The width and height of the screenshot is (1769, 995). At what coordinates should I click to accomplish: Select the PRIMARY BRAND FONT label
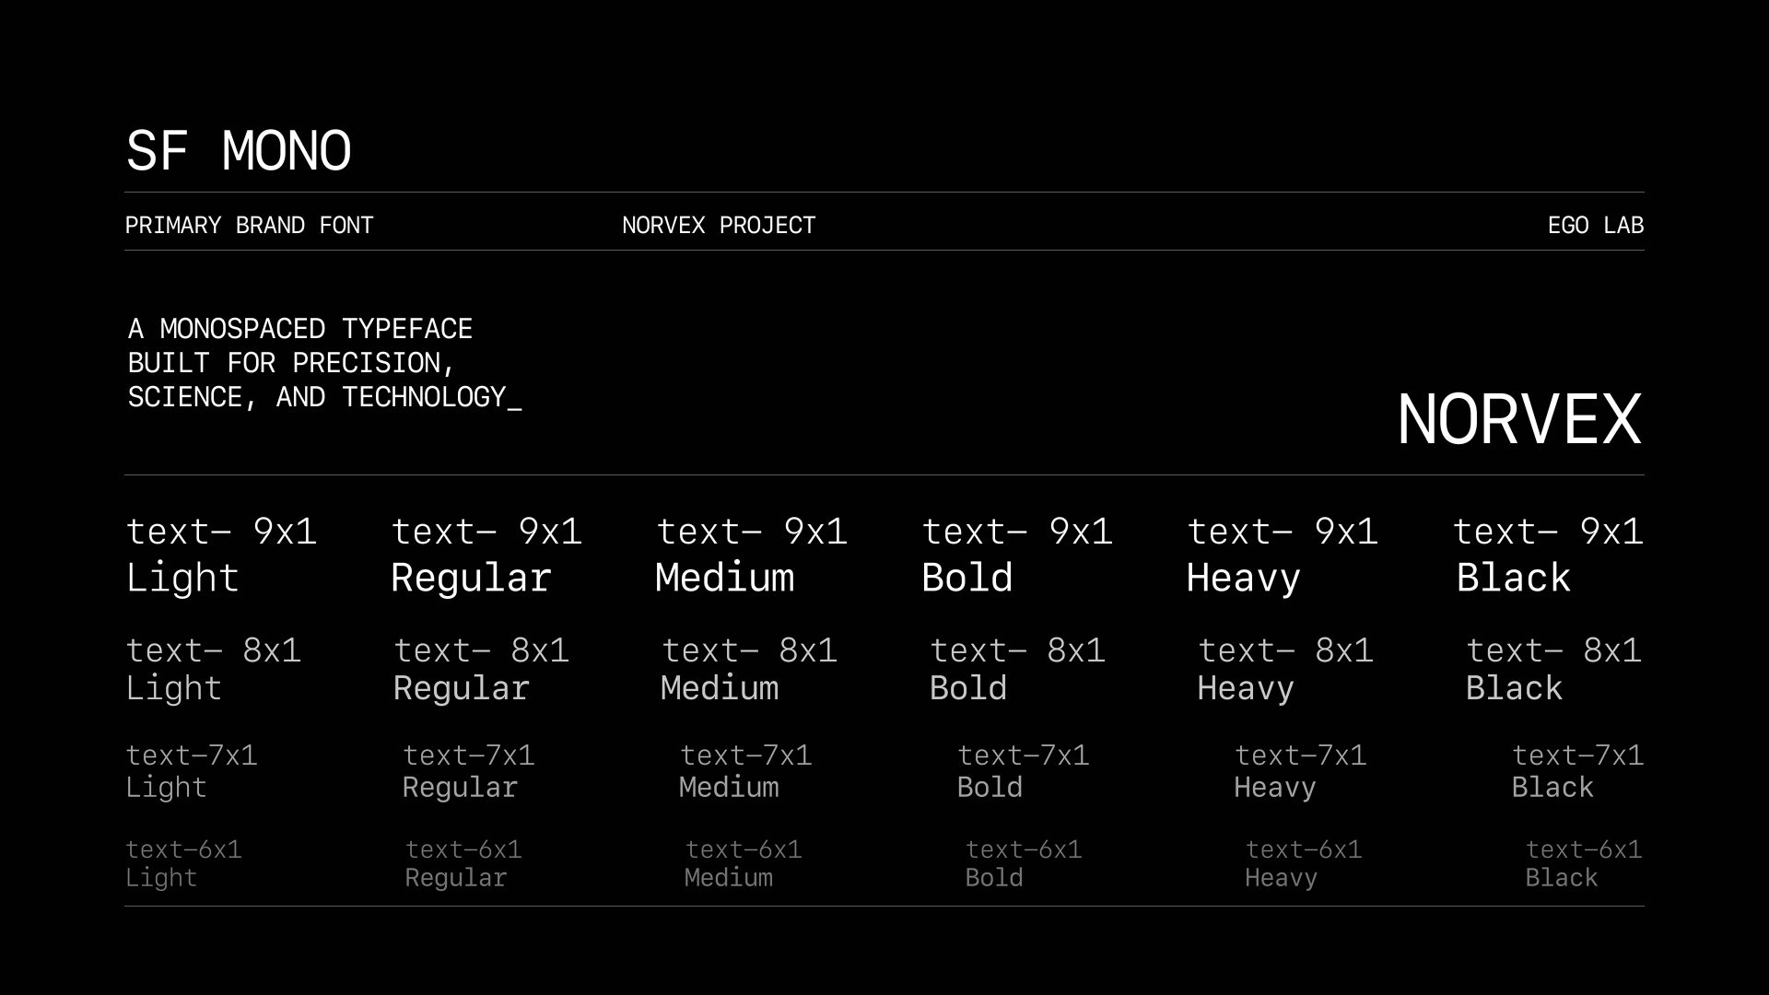pos(249,226)
